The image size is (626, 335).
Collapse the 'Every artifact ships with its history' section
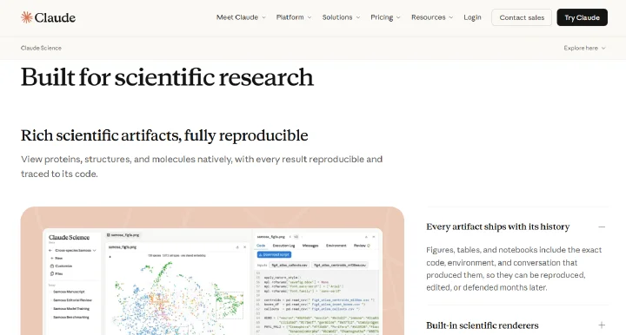(x=602, y=227)
